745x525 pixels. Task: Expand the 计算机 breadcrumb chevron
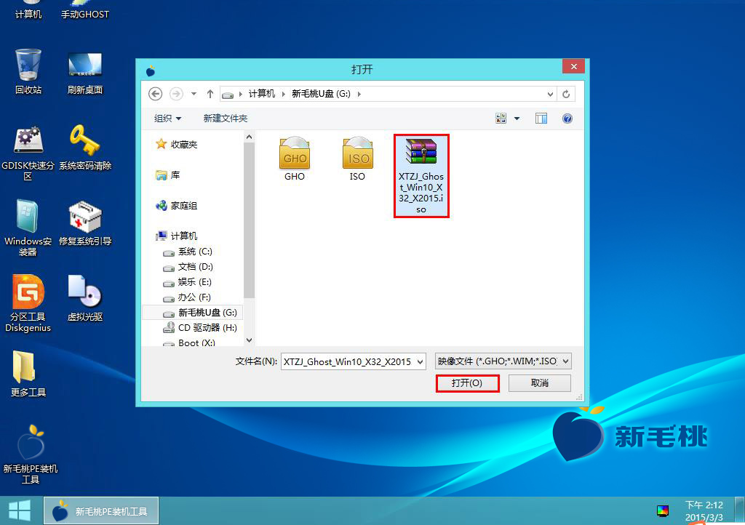point(283,94)
